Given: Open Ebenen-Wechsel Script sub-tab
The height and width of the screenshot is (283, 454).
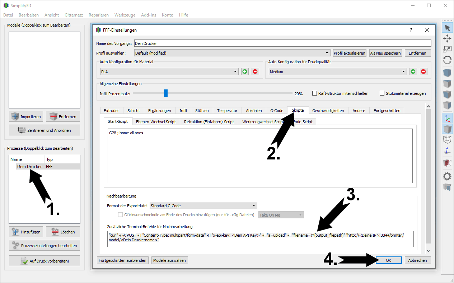Looking at the screenshot, I should [156, 122].
